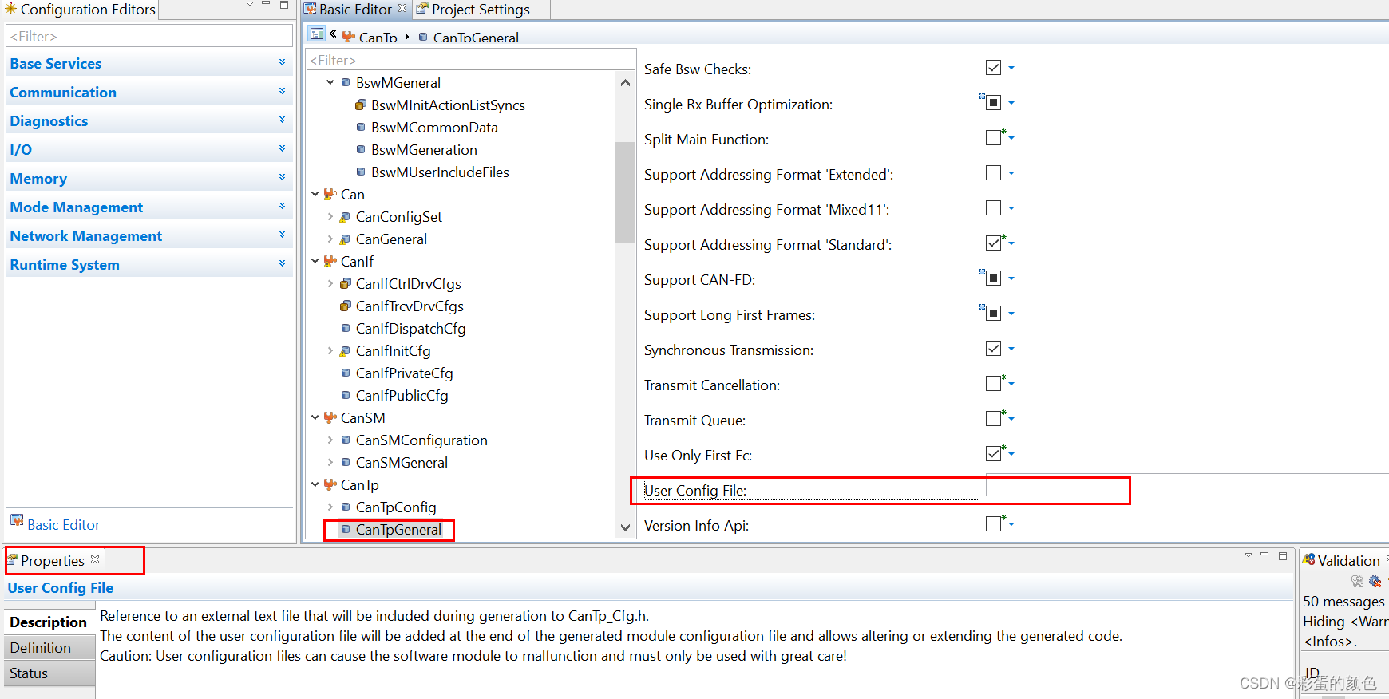The image size is (1389, 699).
Task: Click the CanSM module icon in tree
Action: point(330,417)
